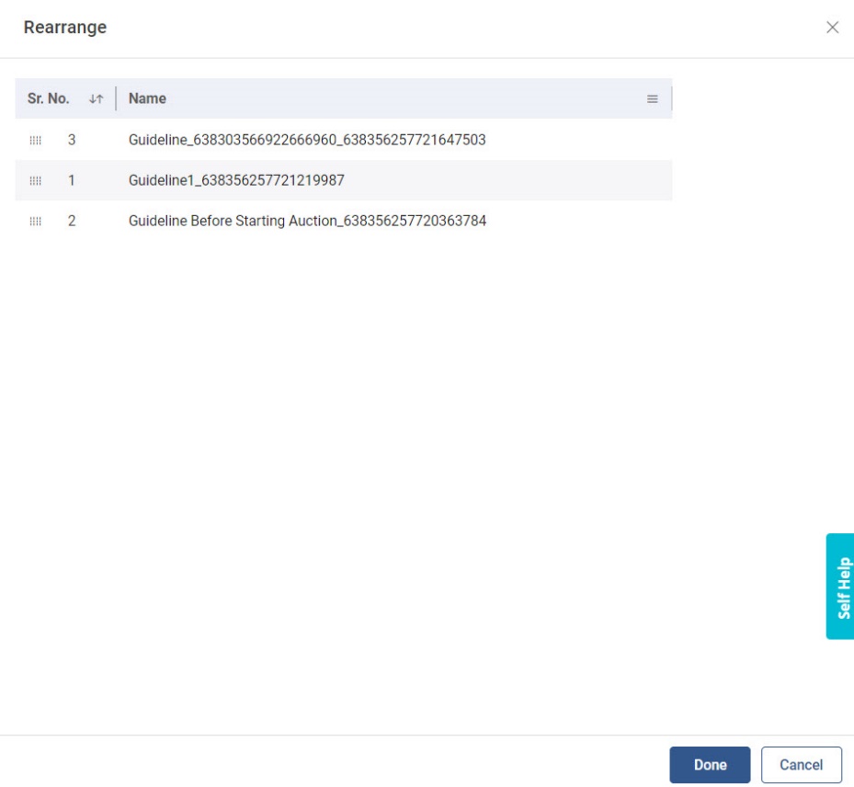Open the Self Help side tab
This screenshot has width=854, height=787.
point(840,587)
